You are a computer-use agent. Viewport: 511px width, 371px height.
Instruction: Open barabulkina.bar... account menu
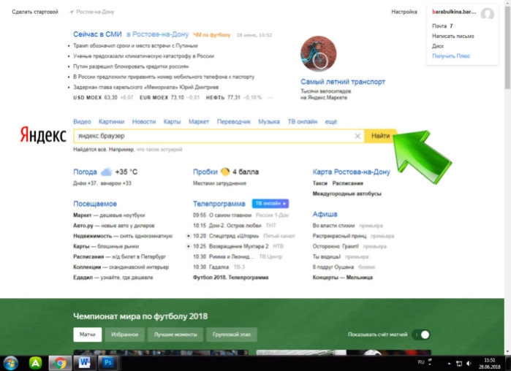click(x=454, y=12)
